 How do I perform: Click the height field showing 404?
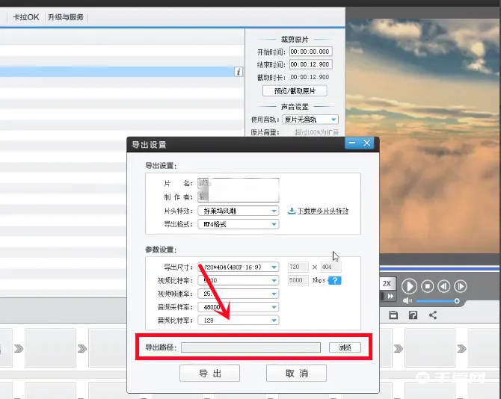click(331, 267)
